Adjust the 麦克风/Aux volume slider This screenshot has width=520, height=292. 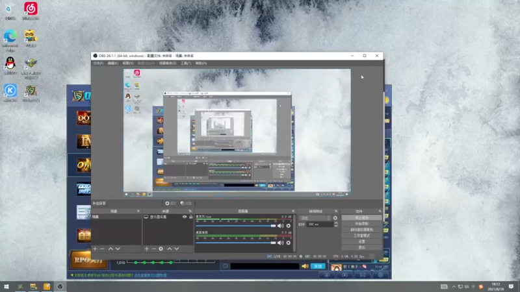pos(235,226)
